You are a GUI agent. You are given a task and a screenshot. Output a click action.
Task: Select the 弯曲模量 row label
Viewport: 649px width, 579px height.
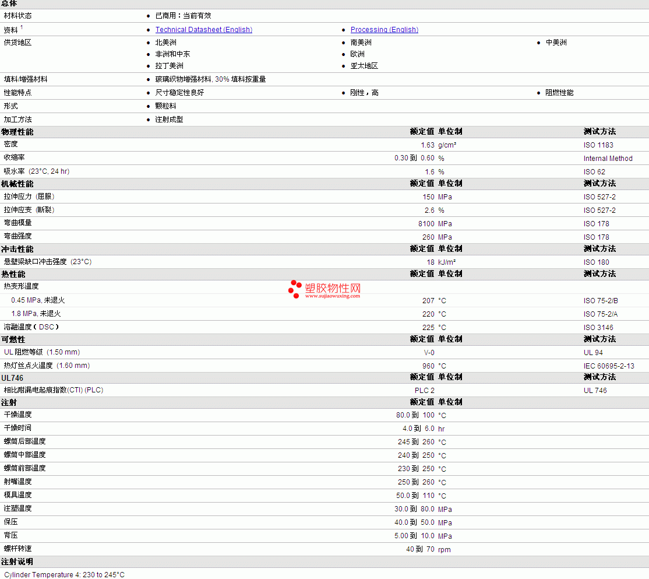[18, 223]
